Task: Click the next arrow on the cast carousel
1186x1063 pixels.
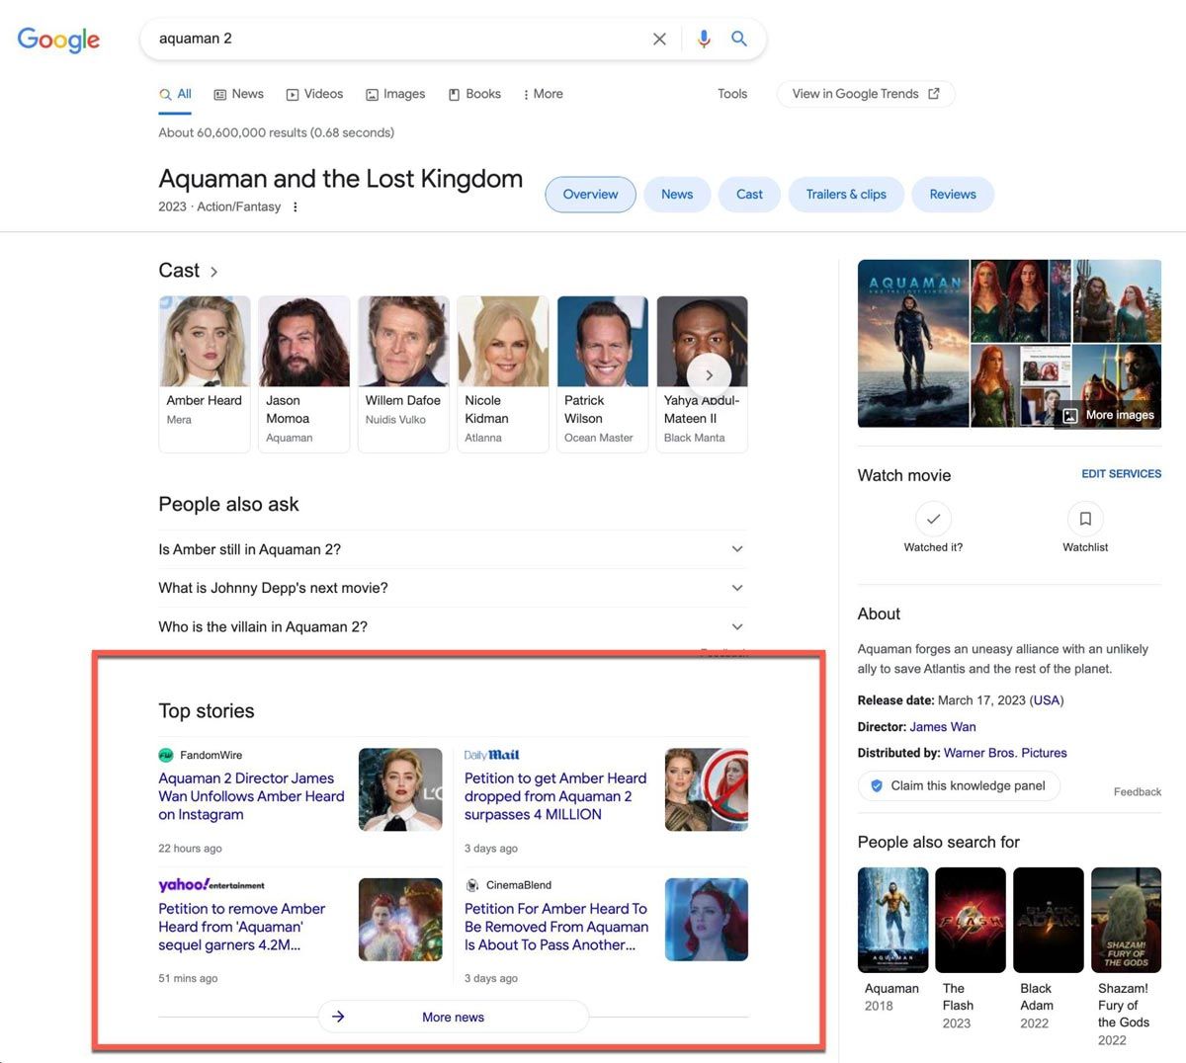Action: (x=709, y=374)
